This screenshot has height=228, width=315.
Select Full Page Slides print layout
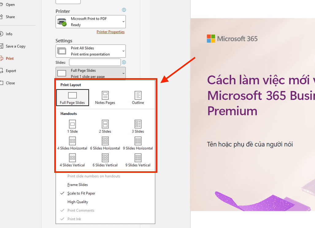pyautogui.click(x=72, y=97)
